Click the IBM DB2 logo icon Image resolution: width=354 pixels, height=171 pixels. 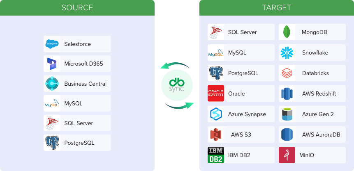(216, 155)
